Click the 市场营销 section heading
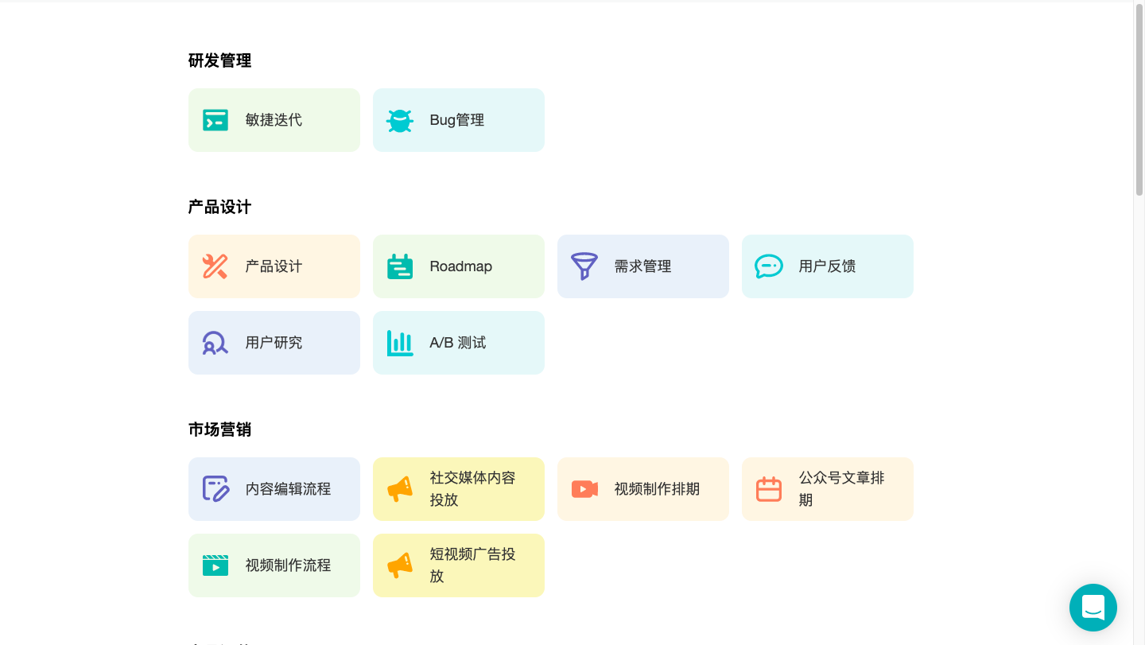The width and height of the screenshot is (1145, 645). point(220,429)
